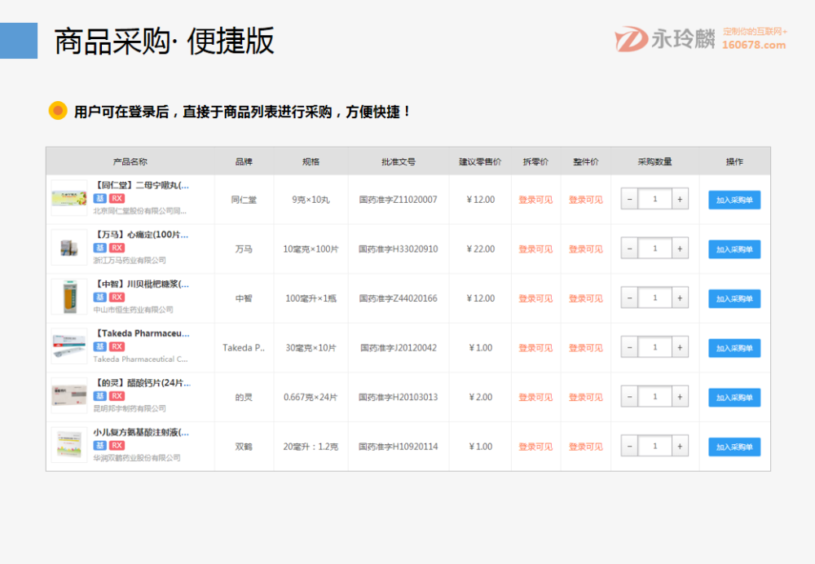Click the 基 badge on 川贝枇杷糖浆 product
This screenshot has width=815, height=564.
[99, 297]
